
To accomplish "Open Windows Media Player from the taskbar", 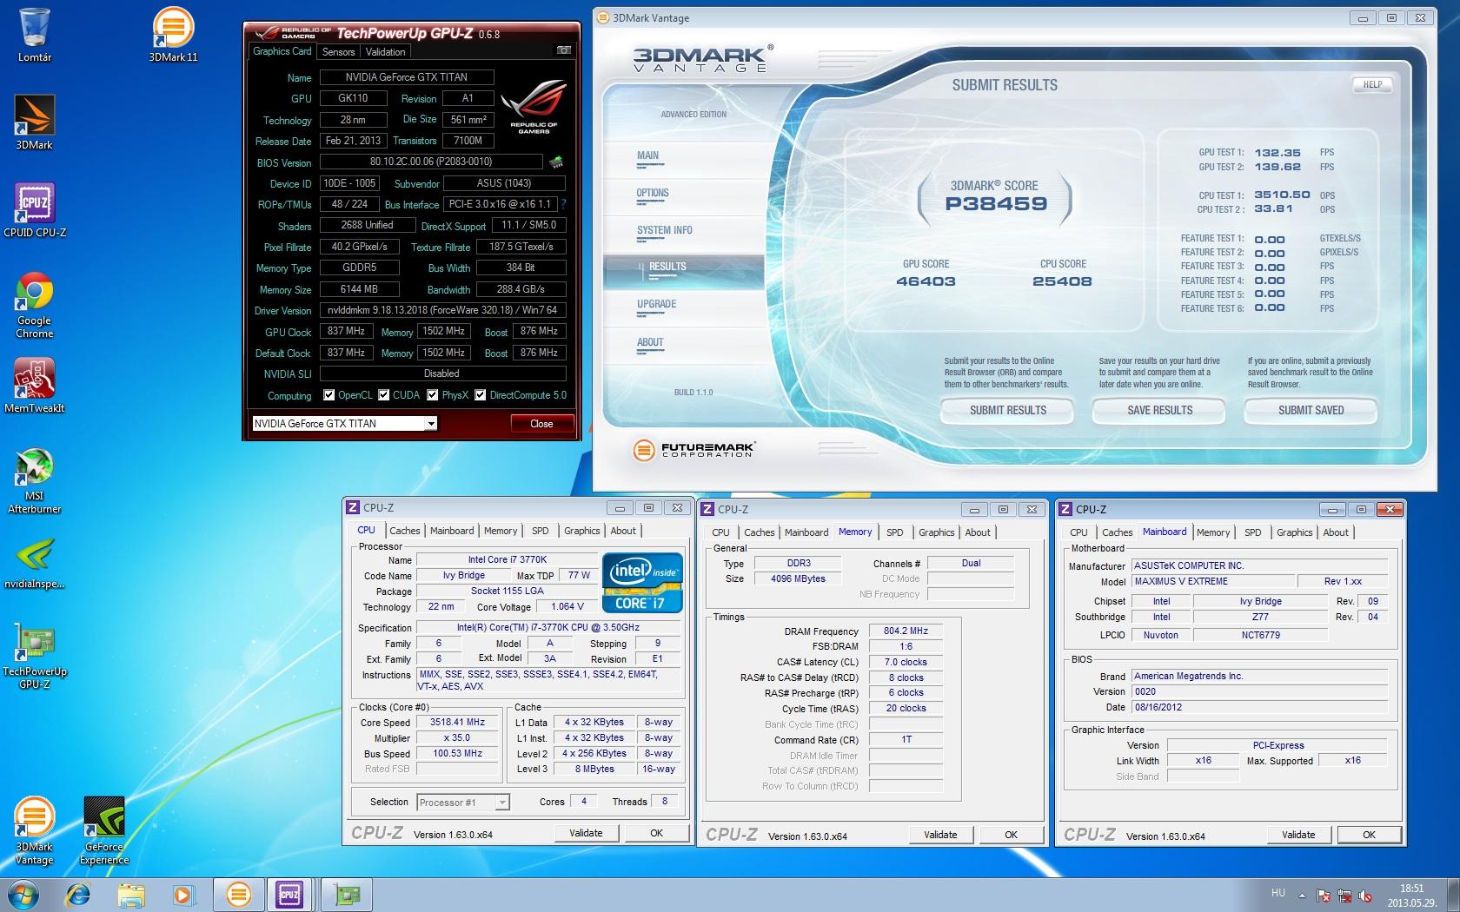I will tap(183, 894).
